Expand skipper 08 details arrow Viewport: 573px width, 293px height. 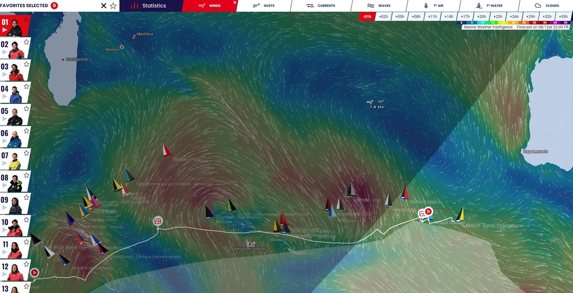pyautogui.click(x=4, y=185)
